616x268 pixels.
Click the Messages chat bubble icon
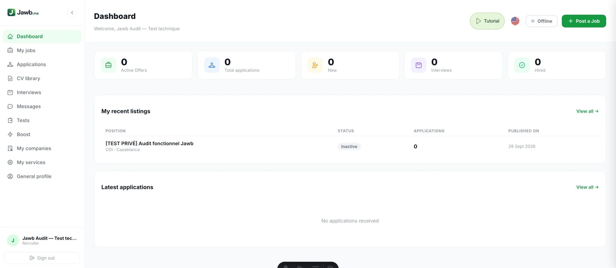click(x=10, y=106)
